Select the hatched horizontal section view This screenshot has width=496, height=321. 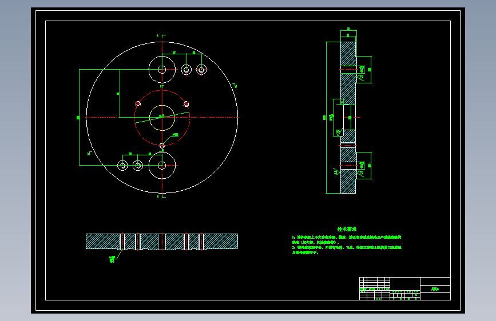(162, 242)
